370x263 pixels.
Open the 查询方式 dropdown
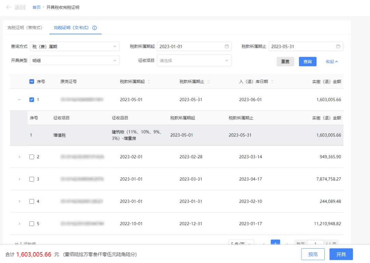[75, 47]
